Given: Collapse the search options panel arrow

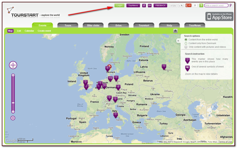Looking at the screenshot, I should coord(178,41).
